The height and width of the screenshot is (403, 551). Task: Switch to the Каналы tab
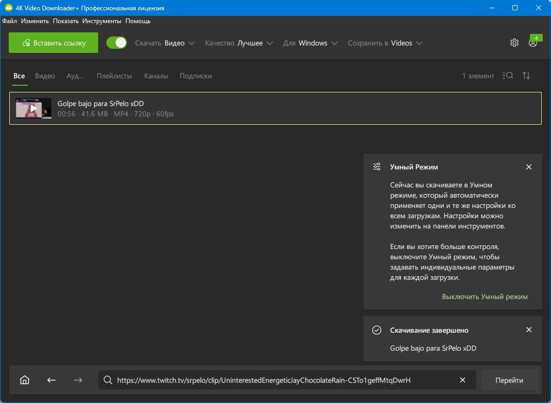tap(156, 76)
